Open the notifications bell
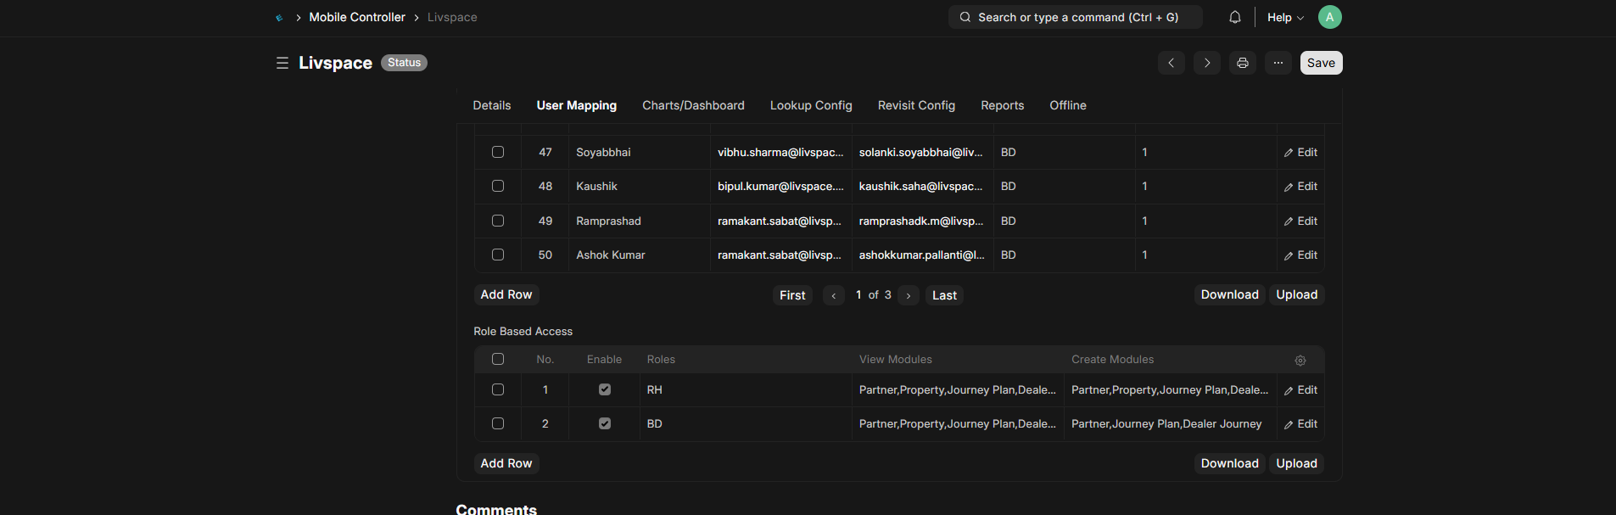1616x515 pixels. [x=1235, y=17]
